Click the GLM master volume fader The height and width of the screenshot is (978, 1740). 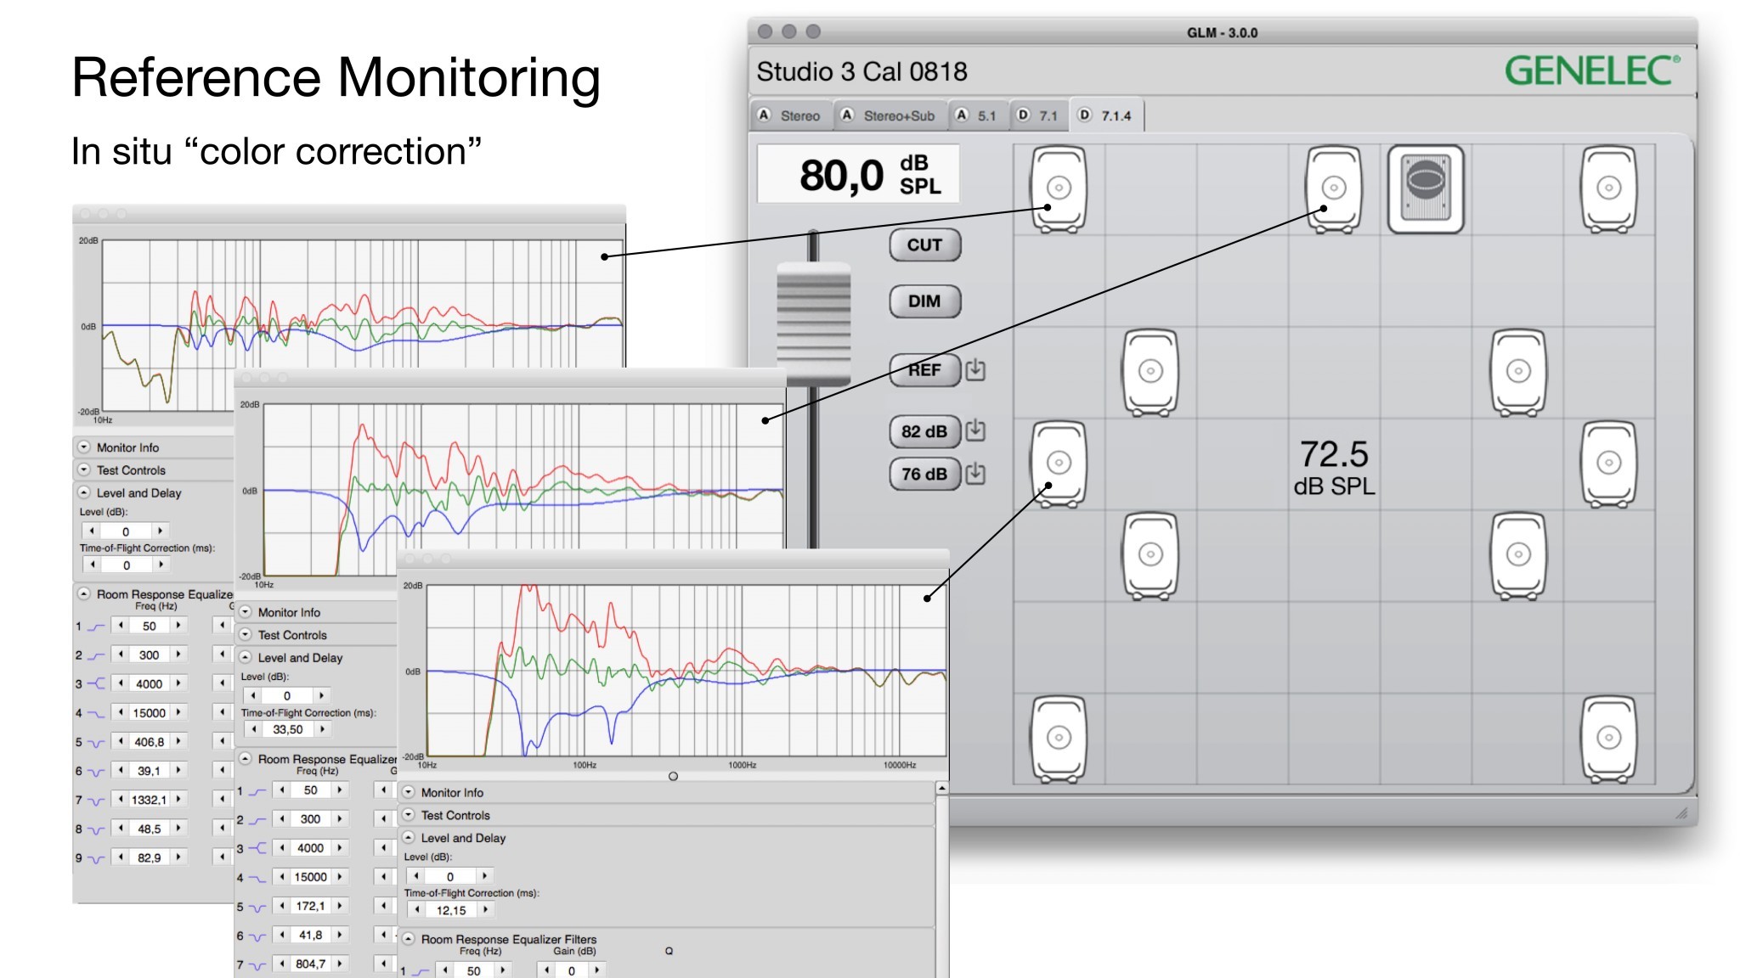point(813,325)
